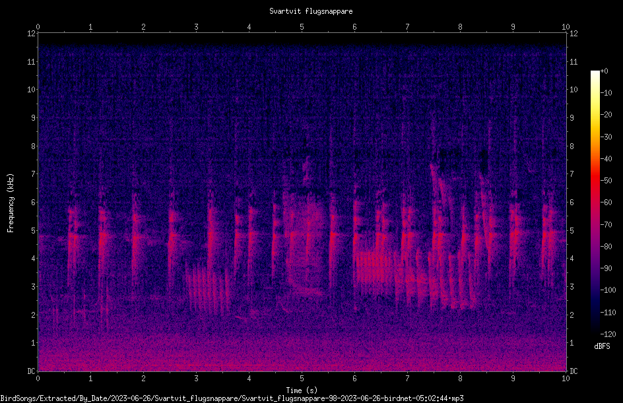Viewport: 623px width, 403px height.
Task: Click the '-20' color scale label
Action: tap(607, 115)
